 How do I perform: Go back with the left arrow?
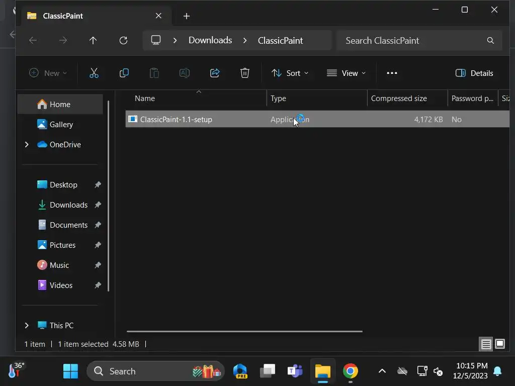(33, 40)
